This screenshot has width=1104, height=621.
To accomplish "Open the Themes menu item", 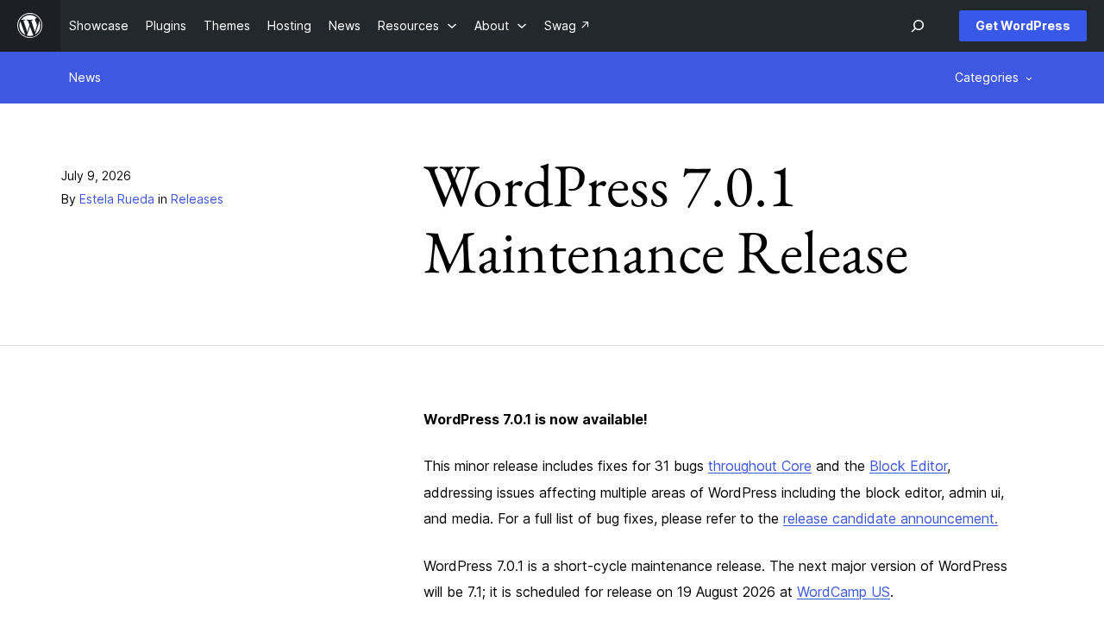I will tap(227, 26).
